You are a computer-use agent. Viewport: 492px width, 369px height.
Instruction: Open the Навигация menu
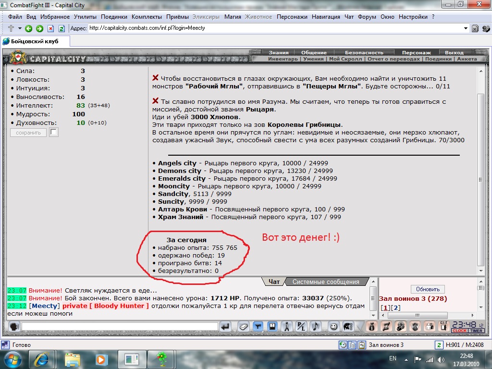pos(326,17)
